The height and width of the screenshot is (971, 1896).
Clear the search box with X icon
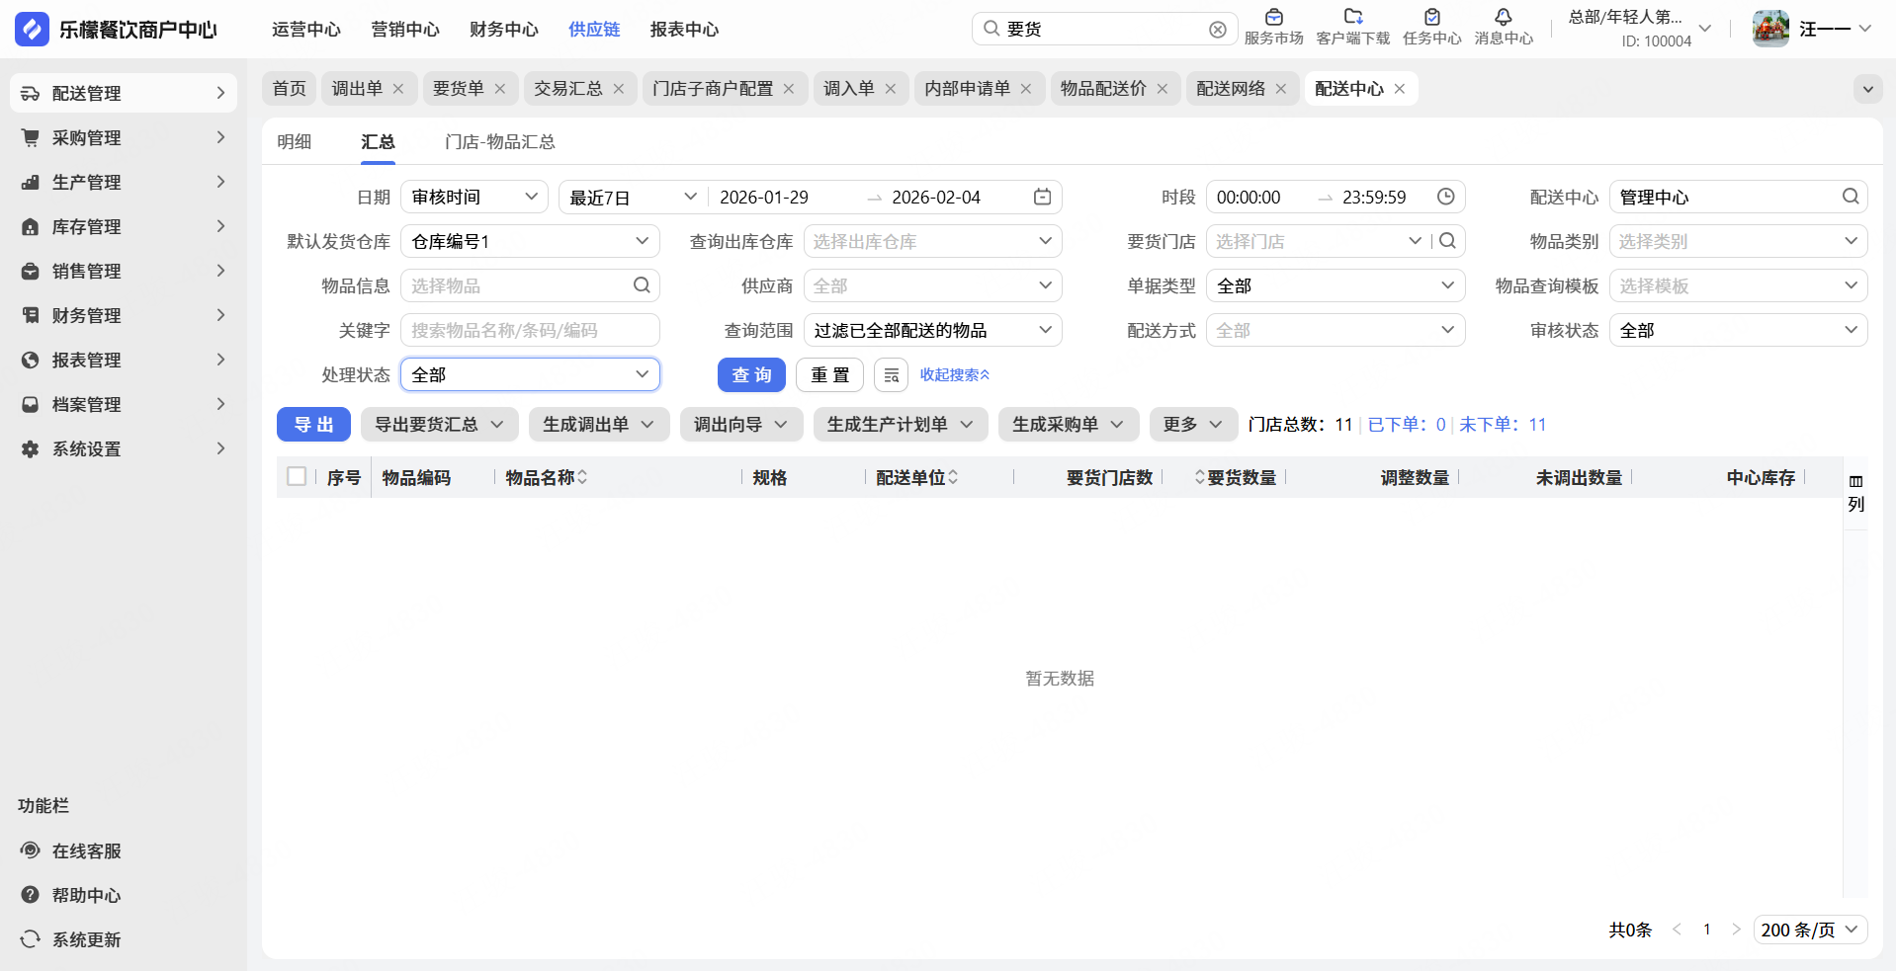click(1218, 30)
